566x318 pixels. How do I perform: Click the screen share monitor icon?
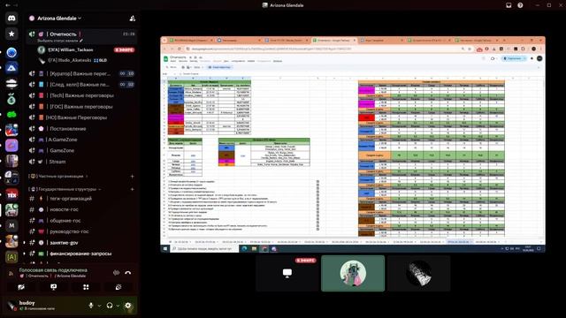(x=53, y=287)
